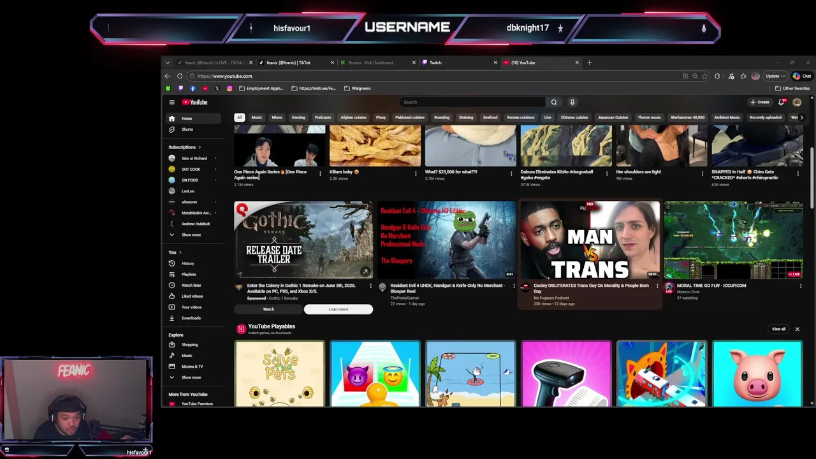Reload the page with the refresh icon
The height and width of the screenshot is (459, 816).
(180, 76)
